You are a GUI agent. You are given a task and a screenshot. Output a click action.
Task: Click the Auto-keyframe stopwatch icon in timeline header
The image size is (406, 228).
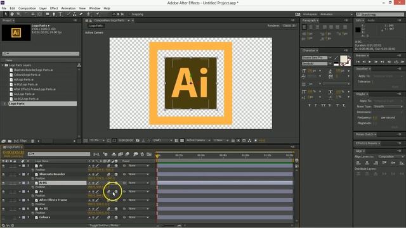click(142, 154)
